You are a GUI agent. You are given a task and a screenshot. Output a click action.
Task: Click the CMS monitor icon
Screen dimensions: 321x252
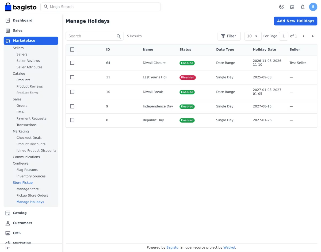click(8, 233)
